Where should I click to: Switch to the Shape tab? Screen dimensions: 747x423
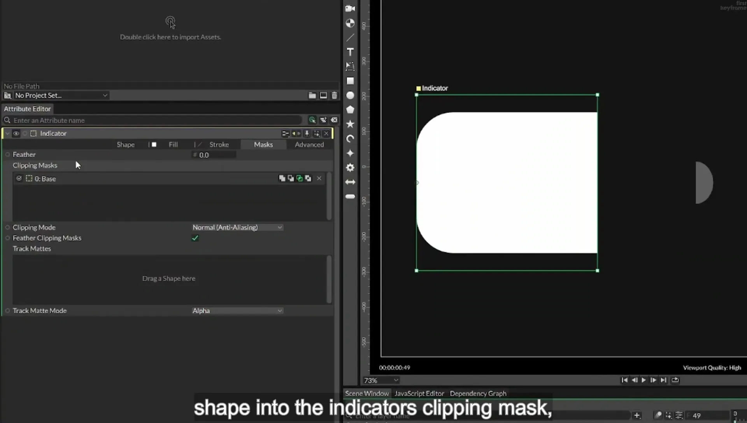126,145
